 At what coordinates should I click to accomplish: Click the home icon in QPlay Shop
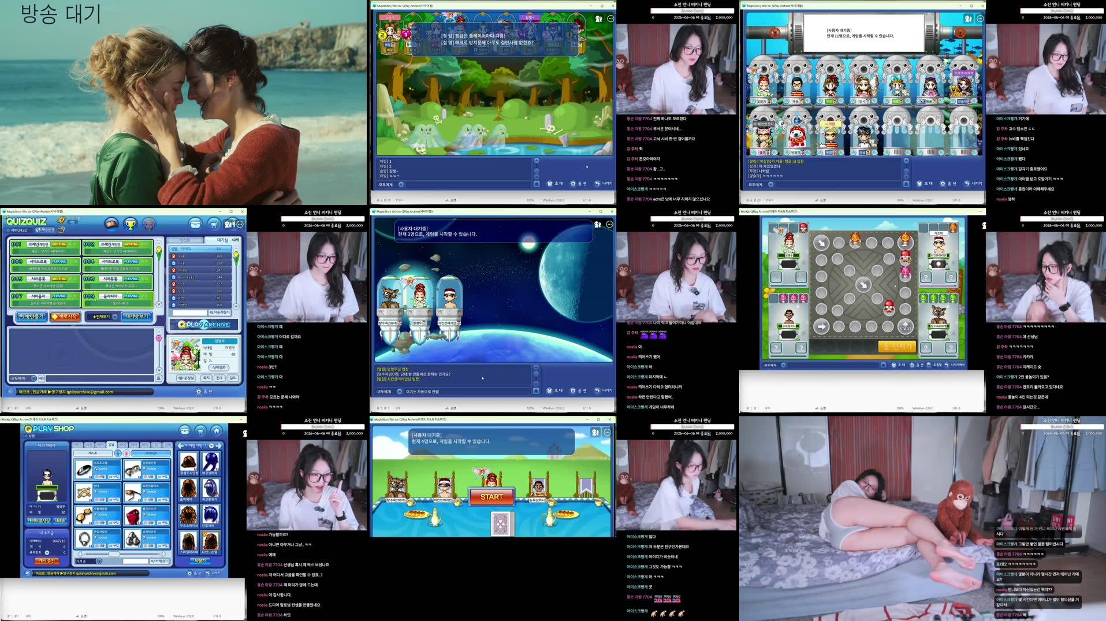[x=217, y=430]
